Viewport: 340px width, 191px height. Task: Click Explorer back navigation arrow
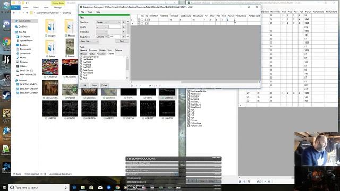pyautogui.click(x=14, y=13)
